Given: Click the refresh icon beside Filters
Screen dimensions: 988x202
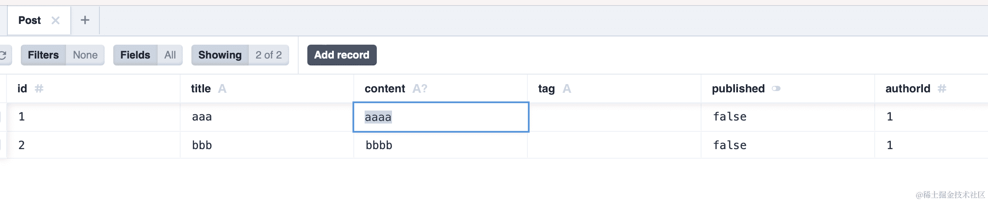Looking at the screenshot, I should pyautogui.click(x=3, y=55).
